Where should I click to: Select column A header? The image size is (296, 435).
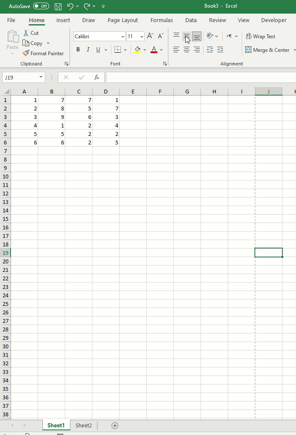click(24, 92)
